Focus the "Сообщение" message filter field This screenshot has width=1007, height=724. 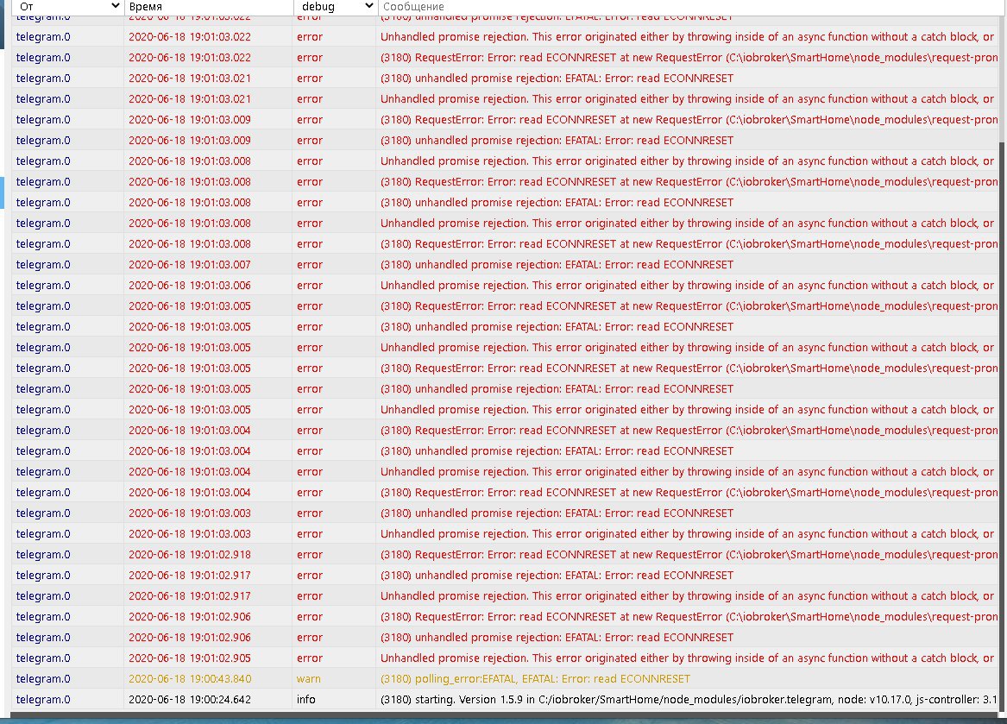[692, 7]
